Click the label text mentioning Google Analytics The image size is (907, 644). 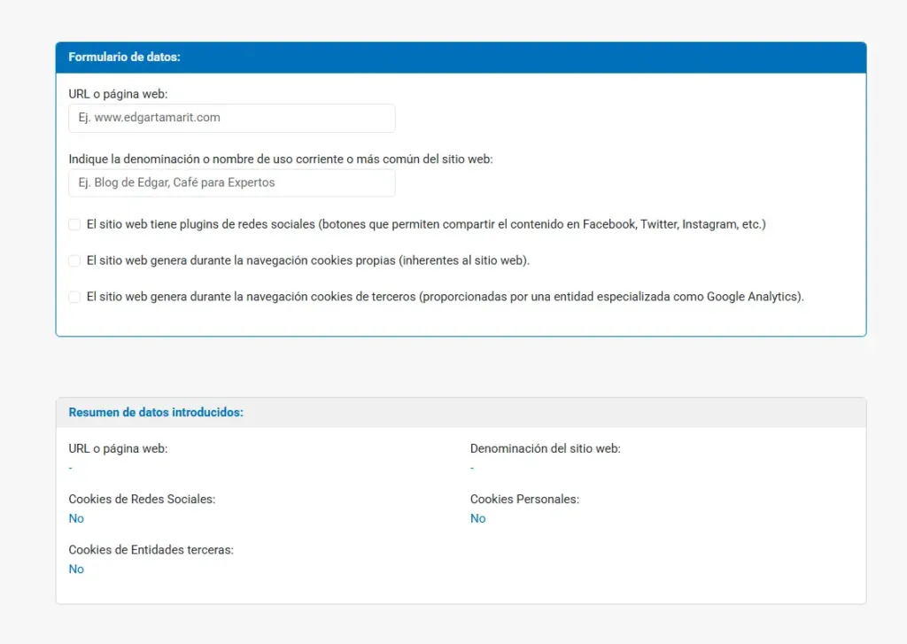[x=446, y=298]
